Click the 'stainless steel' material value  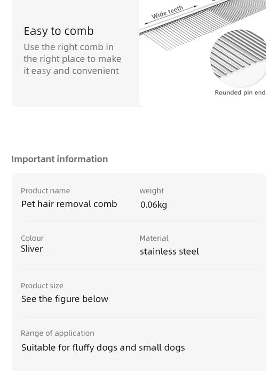(x=169, y=251)
